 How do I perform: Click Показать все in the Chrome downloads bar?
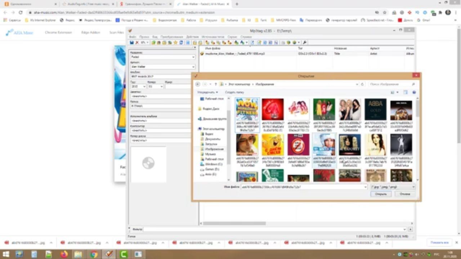coord(439,242)
